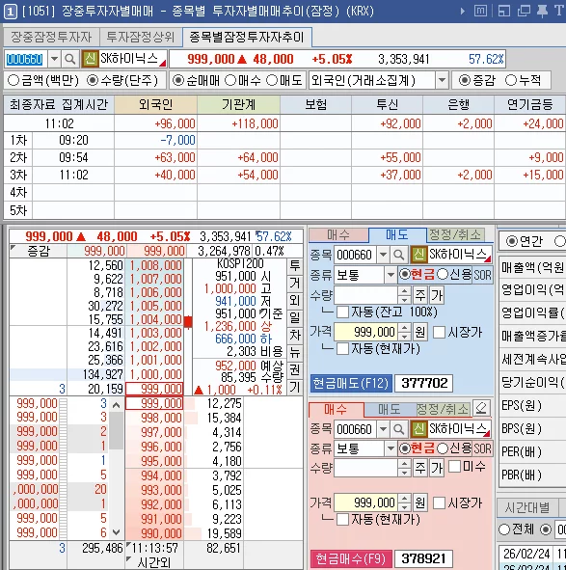The image size is (566, 570).
Task: Open stock search magnifier beside top code field
Action: pyautogui.click(x=69, y=59)
